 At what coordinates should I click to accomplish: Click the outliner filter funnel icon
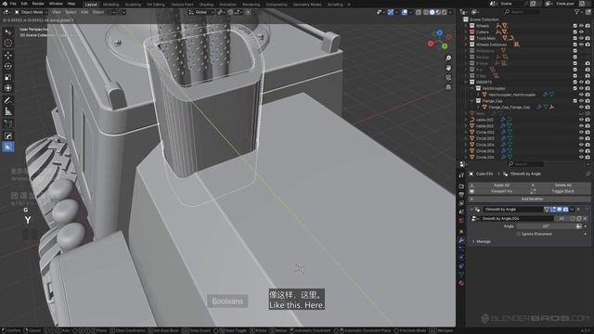pyautogui.click(x=577, y=12)
